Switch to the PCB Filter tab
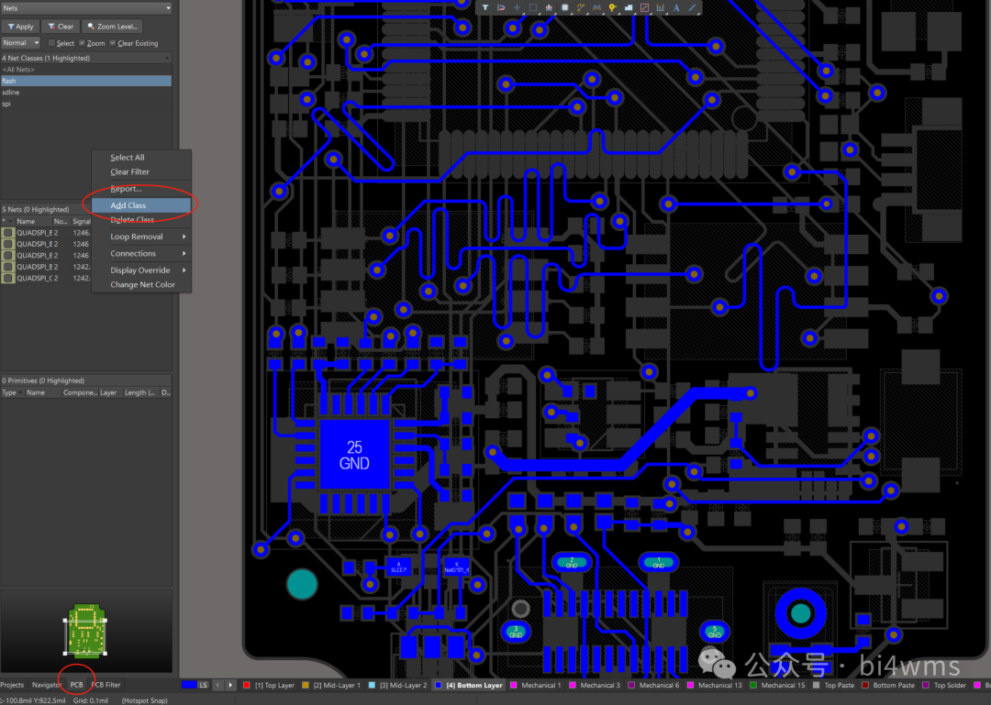 tap(106, 685)
